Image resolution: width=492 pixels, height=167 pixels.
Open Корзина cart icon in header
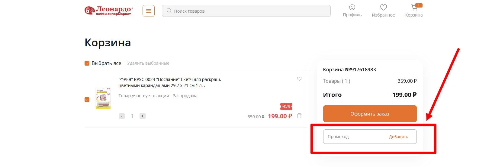[x=414, y=8]
